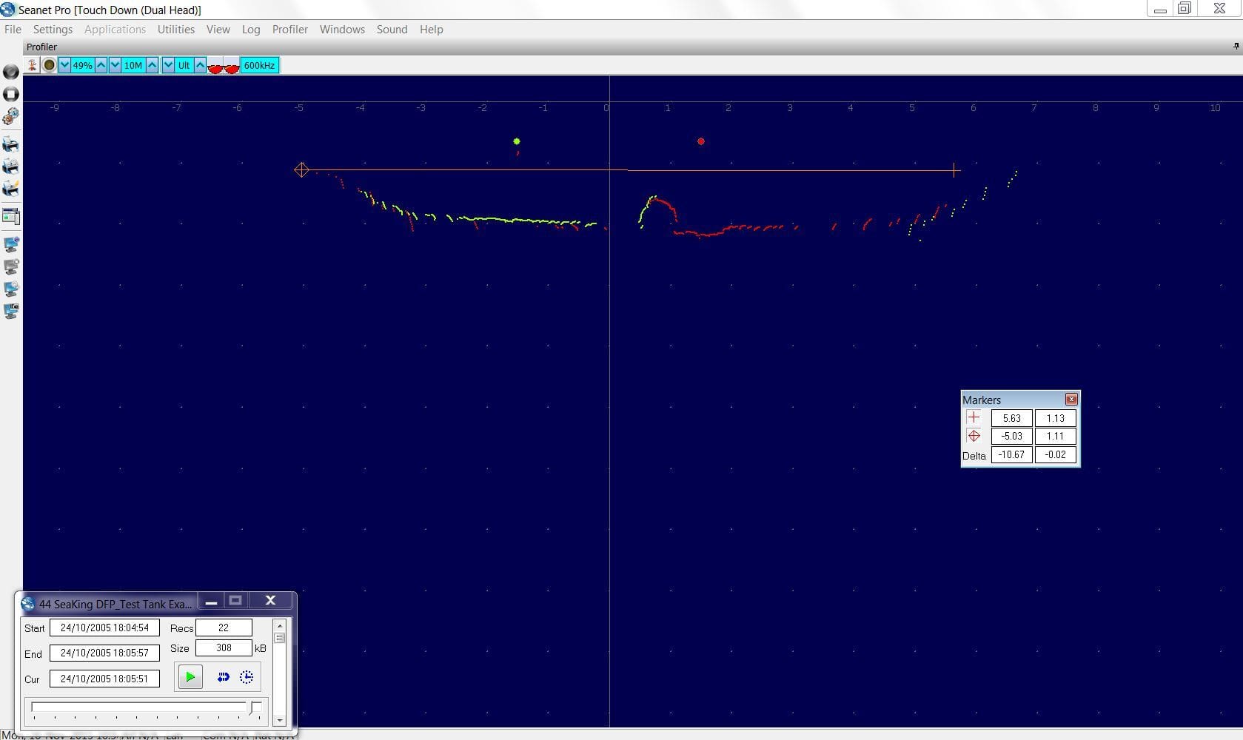Click the up arrow next to Ult resolution
This screenshot has width=1243, height=740.
[201, 65]
